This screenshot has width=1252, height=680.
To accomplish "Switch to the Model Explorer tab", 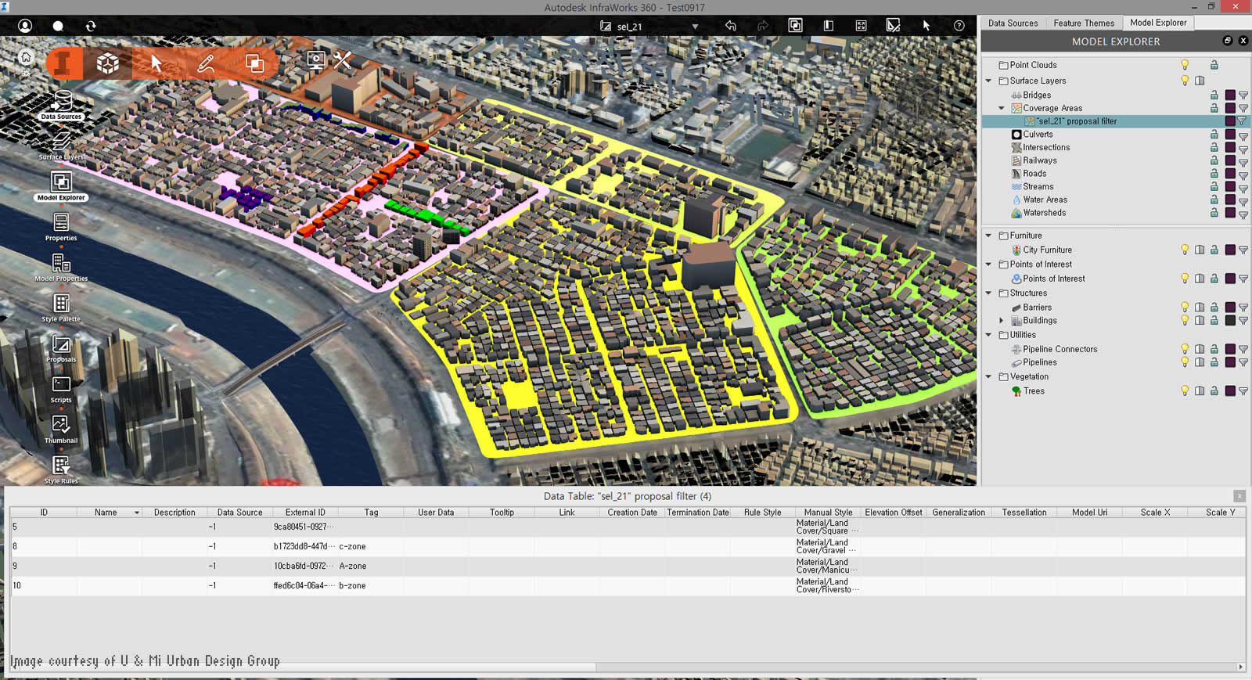I will (x=1158, y=23).
